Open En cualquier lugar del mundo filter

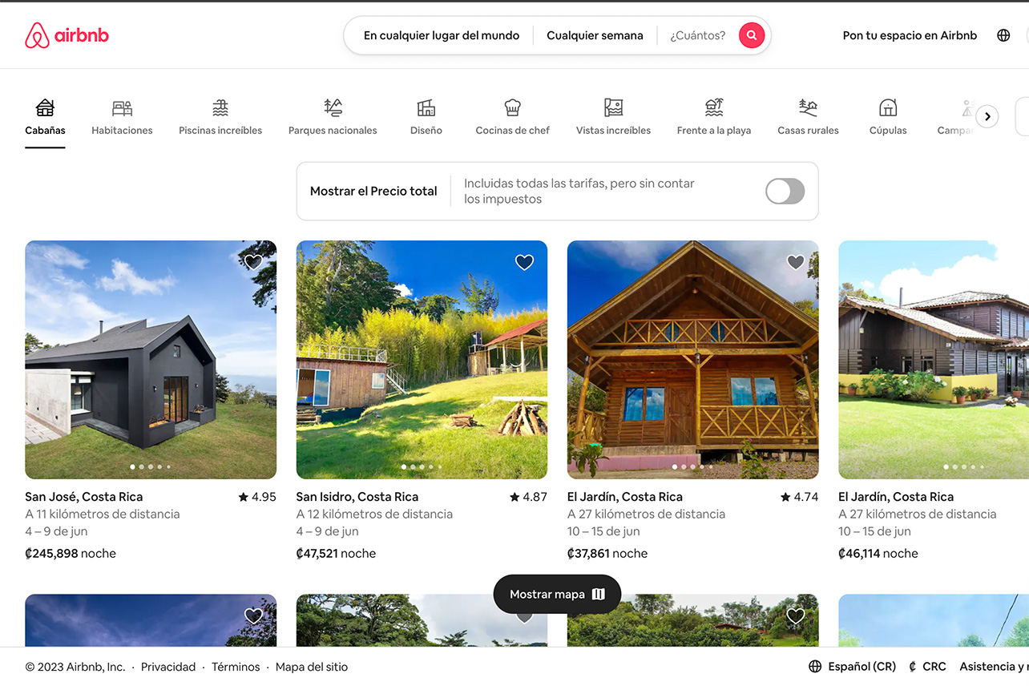coord(442,35)
